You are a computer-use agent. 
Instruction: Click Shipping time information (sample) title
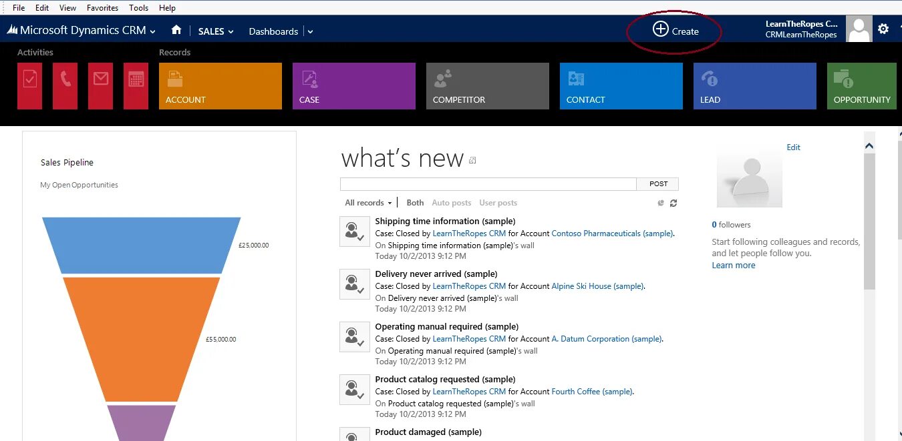click(445, 221)
